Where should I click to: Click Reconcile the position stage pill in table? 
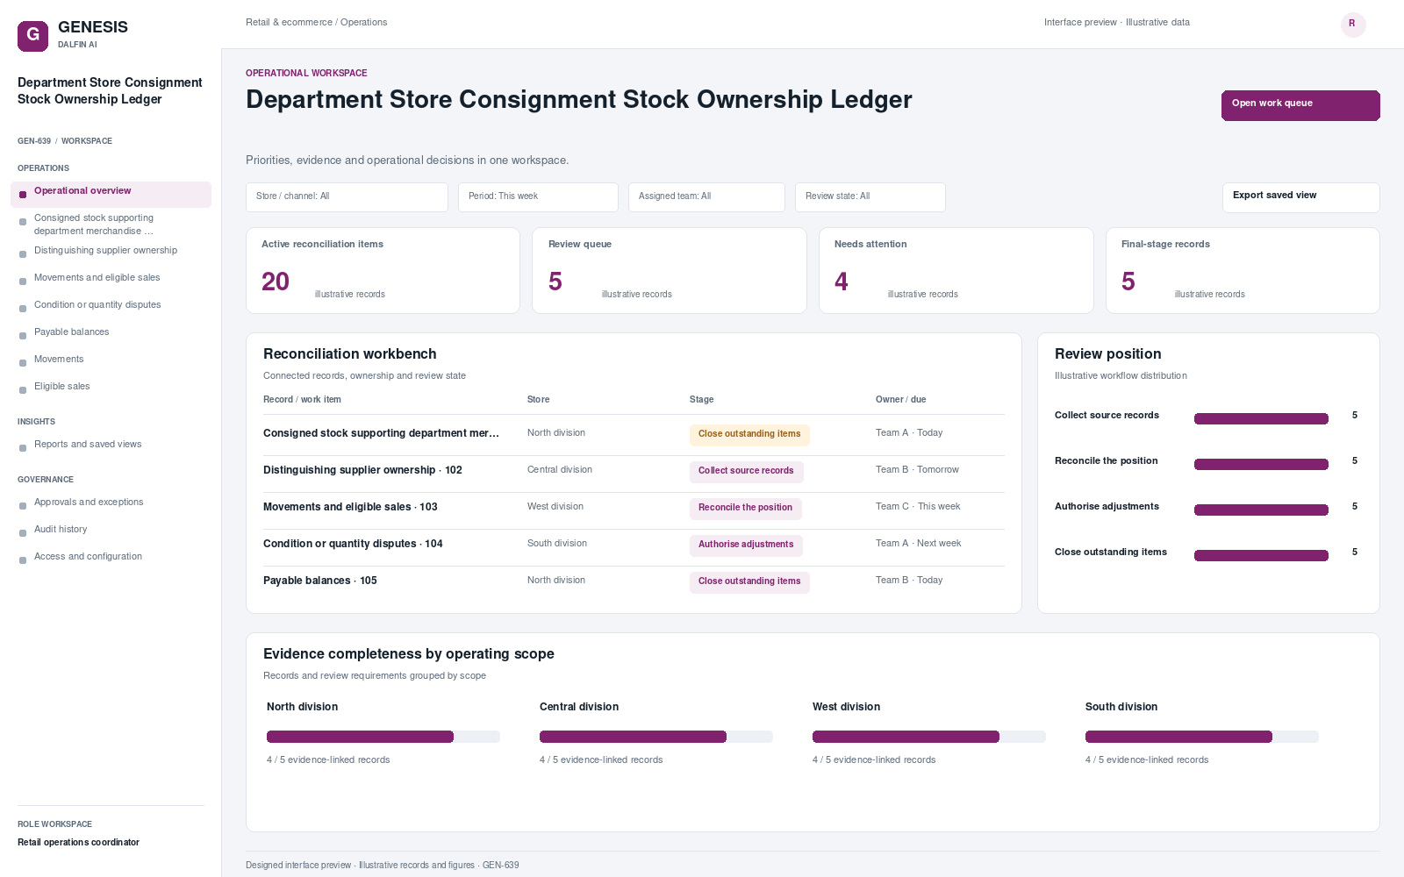point(745,508)
